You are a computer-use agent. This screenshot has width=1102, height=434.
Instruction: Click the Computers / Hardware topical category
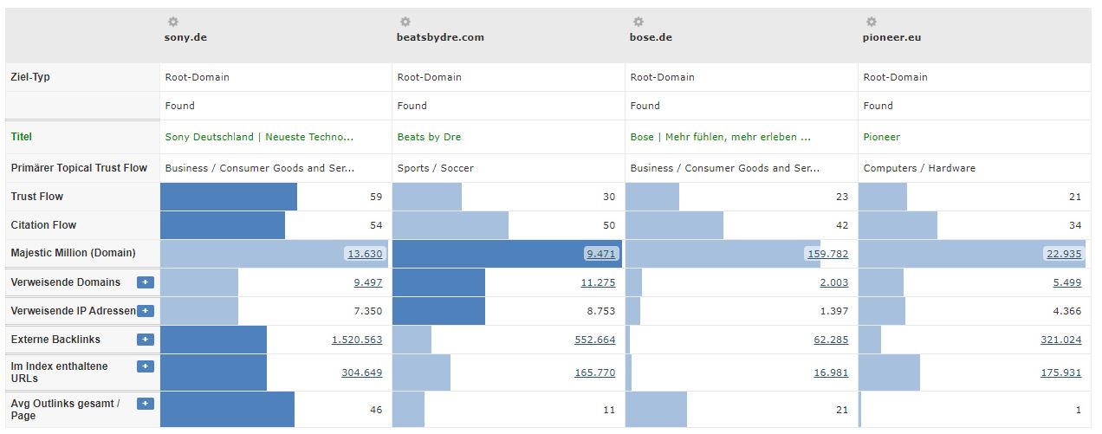pos(918,168)
